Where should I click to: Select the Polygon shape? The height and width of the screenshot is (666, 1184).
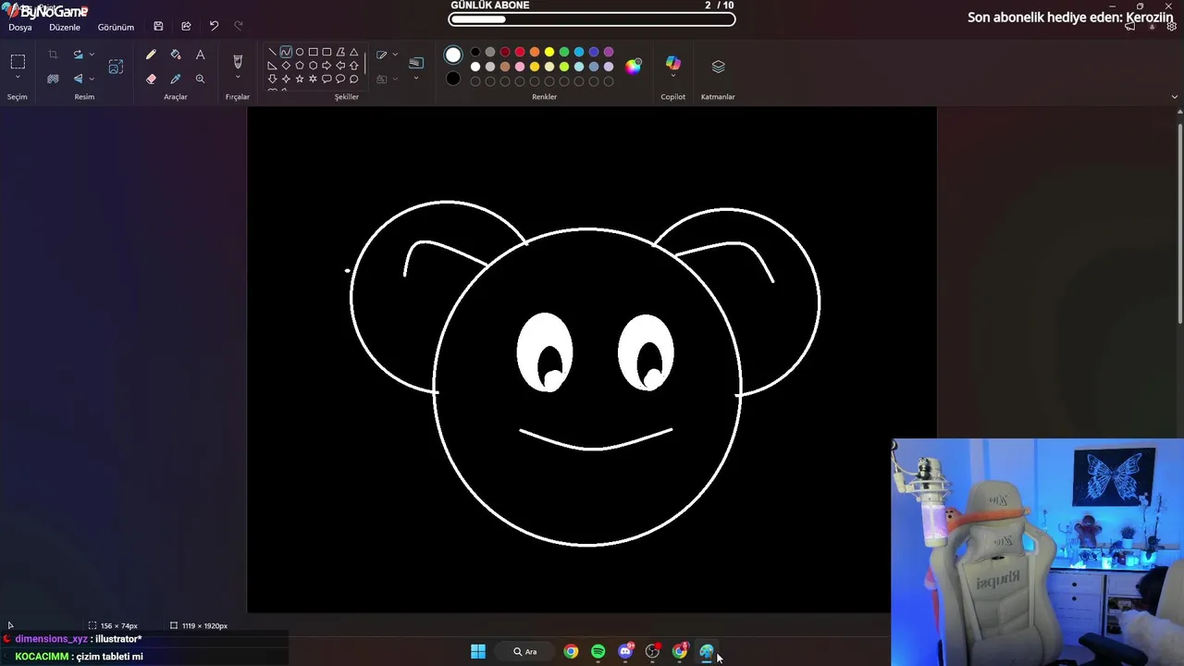click(340, 53)
